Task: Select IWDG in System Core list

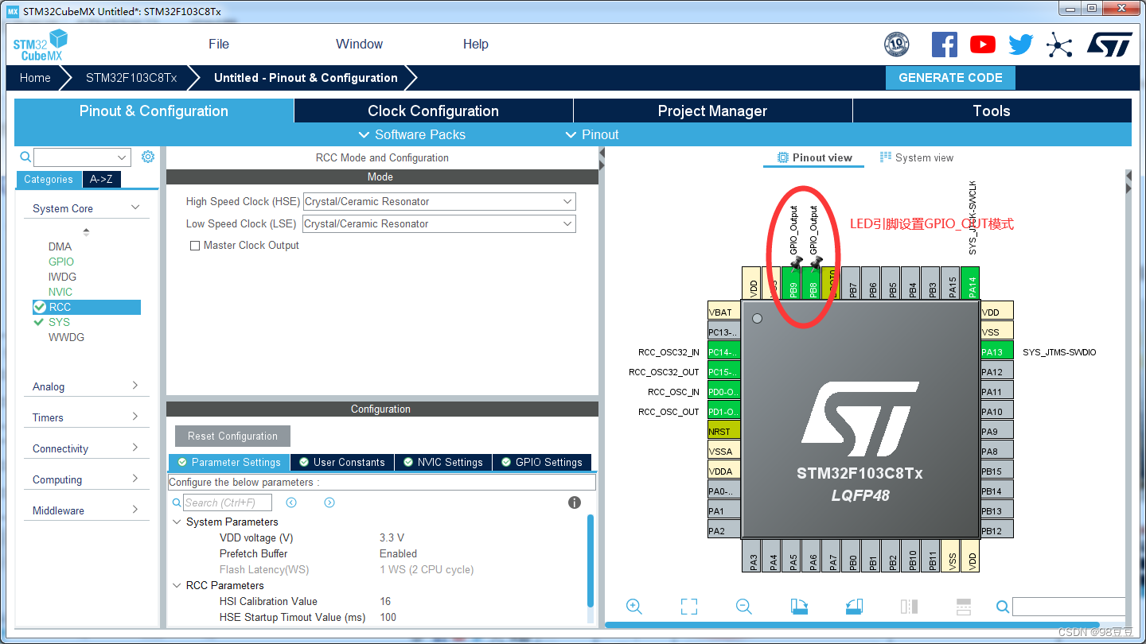Action: [x=62, y=277]
